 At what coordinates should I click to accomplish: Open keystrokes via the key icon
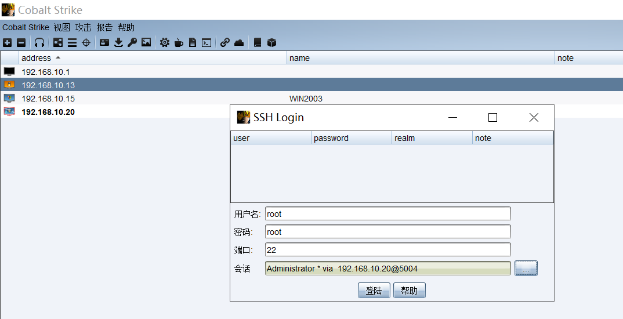coord(132,42)
